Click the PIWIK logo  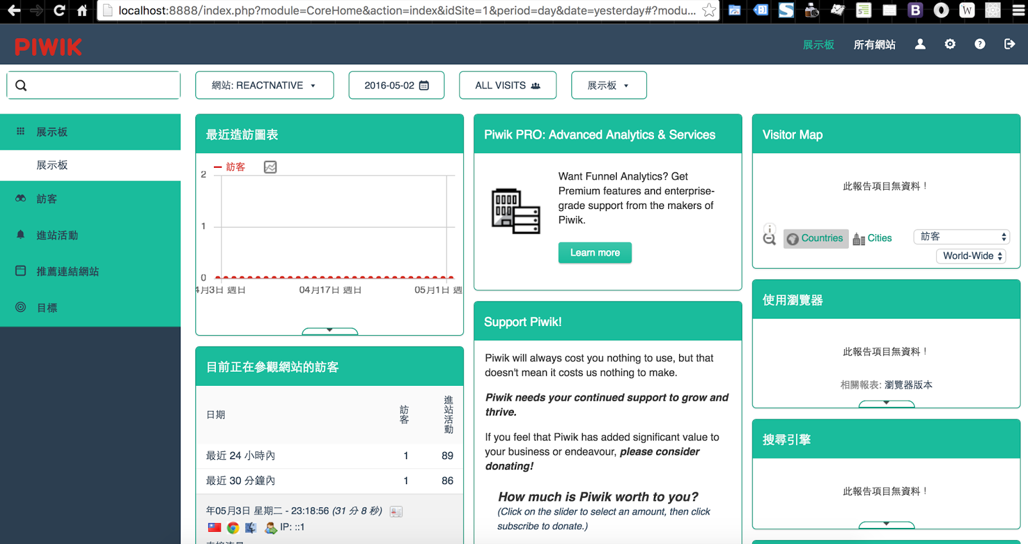(x=48, y=46)
